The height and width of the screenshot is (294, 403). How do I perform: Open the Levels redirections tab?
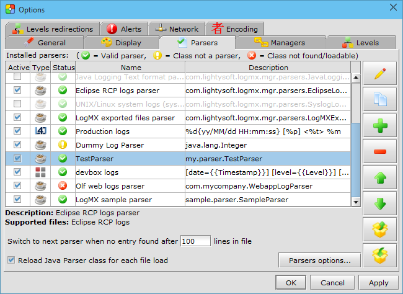[x=53, y=29]
